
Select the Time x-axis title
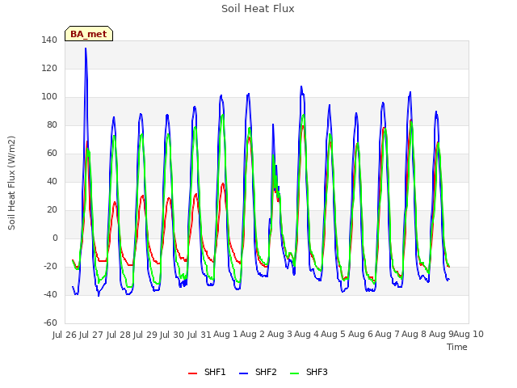click(457, 347)
